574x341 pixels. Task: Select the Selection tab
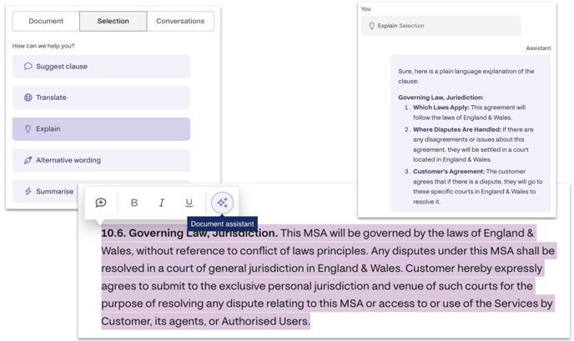click(113, 21)
